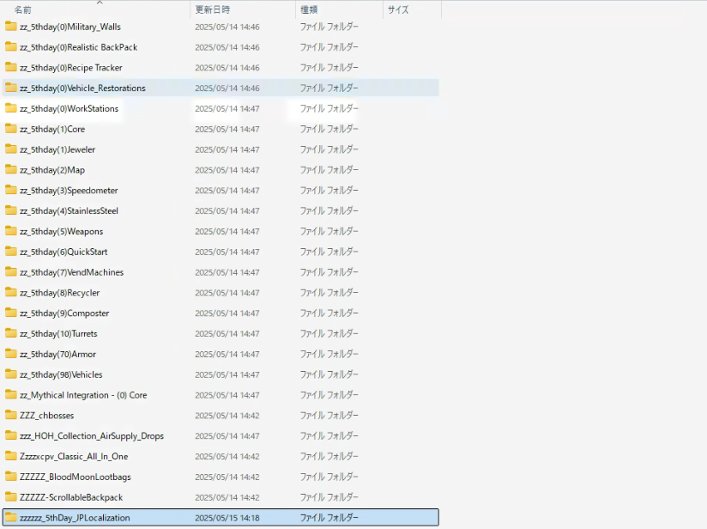Click folder icon of zz_5thday(4)StainlessSteel
The width and height of the screenshot is (707, 529).
11,210
